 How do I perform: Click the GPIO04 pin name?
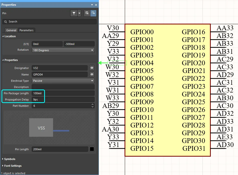142,63
